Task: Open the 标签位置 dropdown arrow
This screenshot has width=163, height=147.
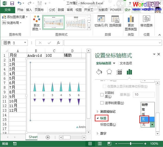Action: [x=152, y=125]
